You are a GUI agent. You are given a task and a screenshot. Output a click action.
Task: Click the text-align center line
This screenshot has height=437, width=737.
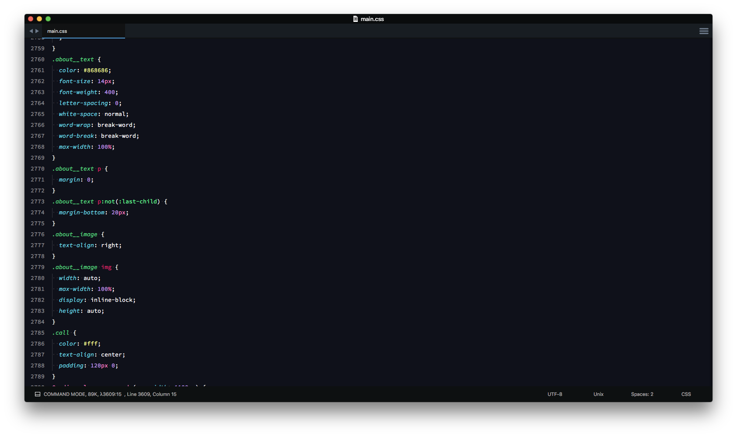coord(92,355)
